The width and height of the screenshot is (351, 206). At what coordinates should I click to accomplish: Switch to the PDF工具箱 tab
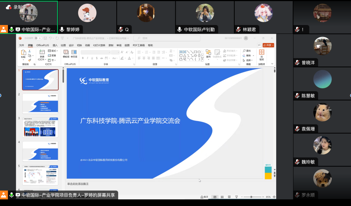point(139,45)
